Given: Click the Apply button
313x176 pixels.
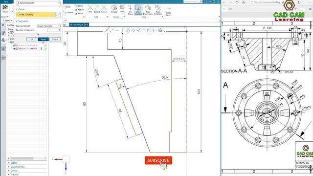Looking at the screenshot, I should point(44,39).
